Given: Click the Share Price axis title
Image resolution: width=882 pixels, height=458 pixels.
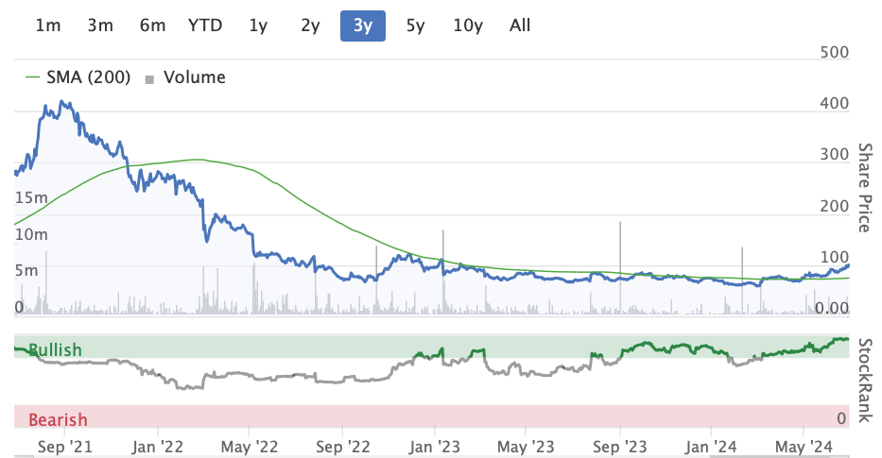Looking at the screenshot, I should point(865,188).
